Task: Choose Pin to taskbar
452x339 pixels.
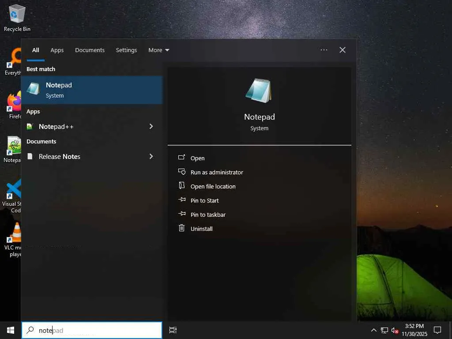Action: click(208, 215)
